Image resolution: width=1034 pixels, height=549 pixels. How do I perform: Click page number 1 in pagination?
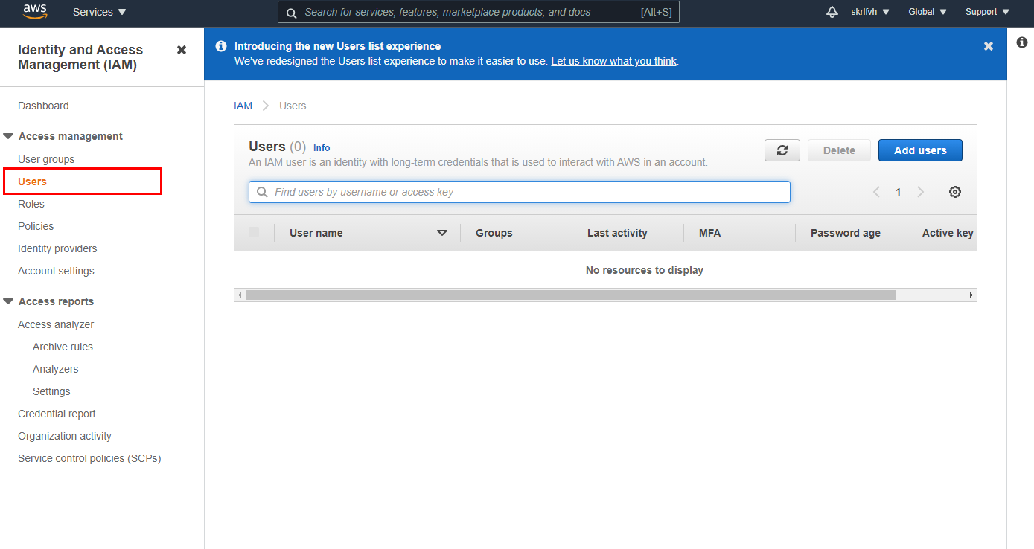point(899,192)
